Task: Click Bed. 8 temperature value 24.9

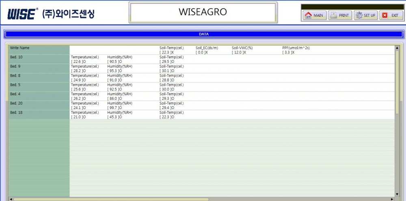Action: click(x=78, y=80)
